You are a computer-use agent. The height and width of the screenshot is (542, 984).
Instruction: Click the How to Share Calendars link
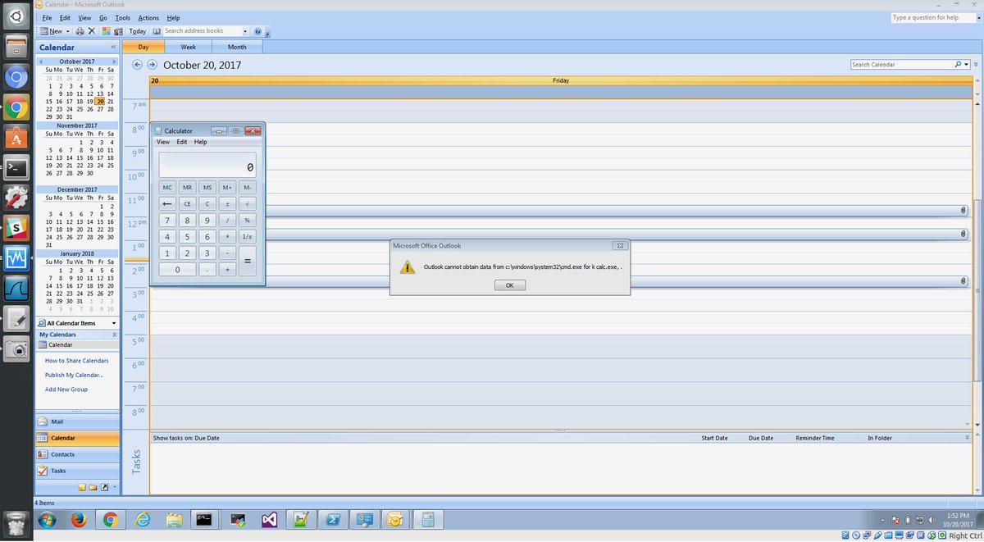point(77,361)
